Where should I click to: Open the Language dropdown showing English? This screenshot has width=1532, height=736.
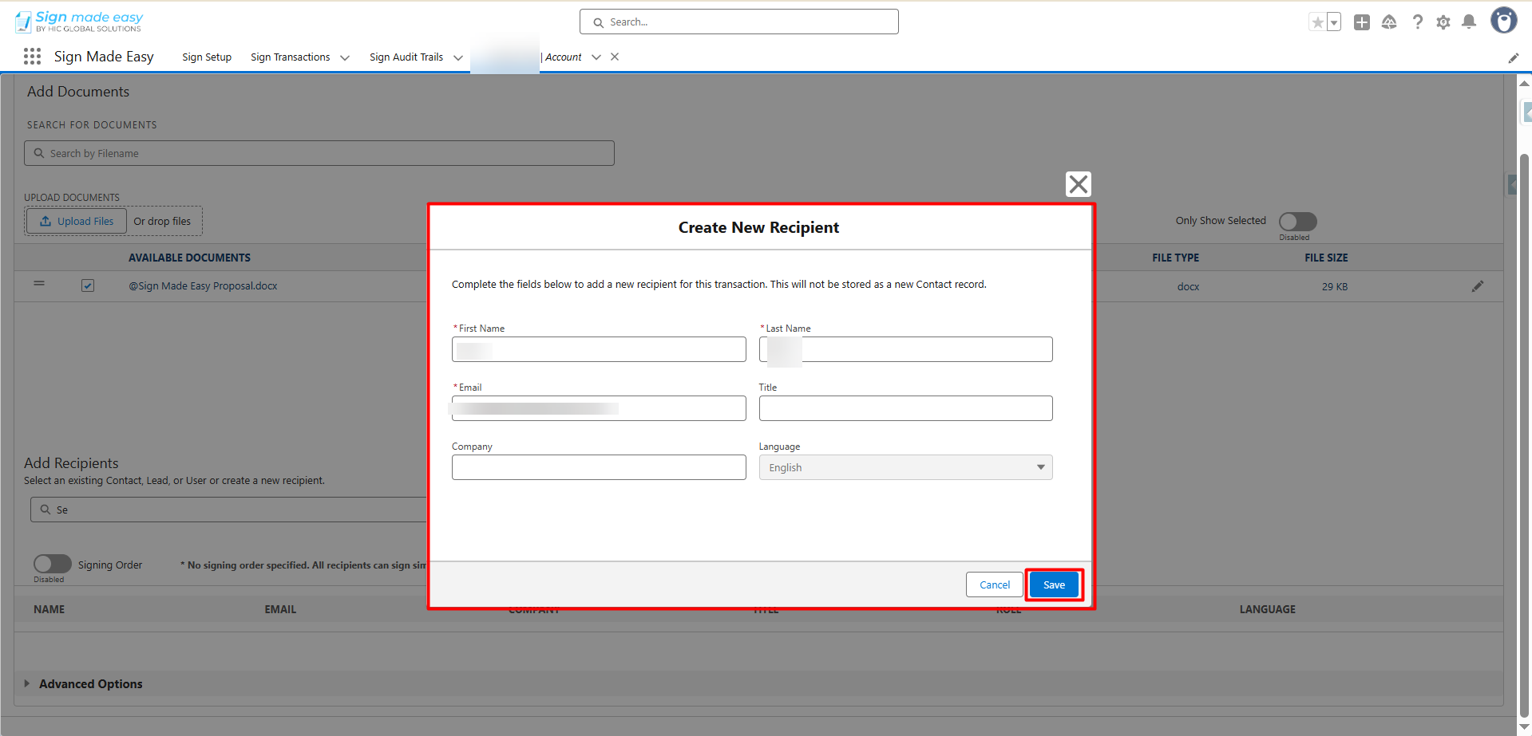[905, 467]
